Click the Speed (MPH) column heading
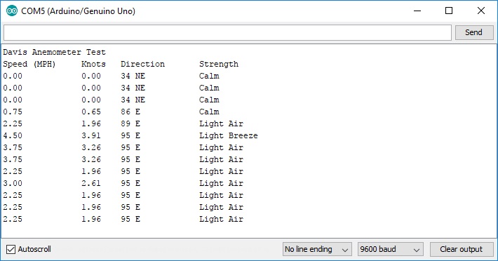 click(29, 64)
